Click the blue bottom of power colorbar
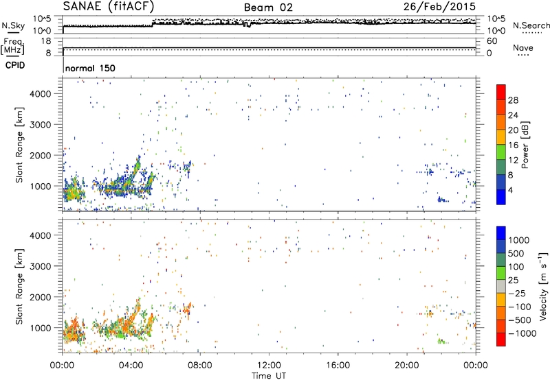The height and width of the screenshot is (380, 550). (x=501, y=197)
